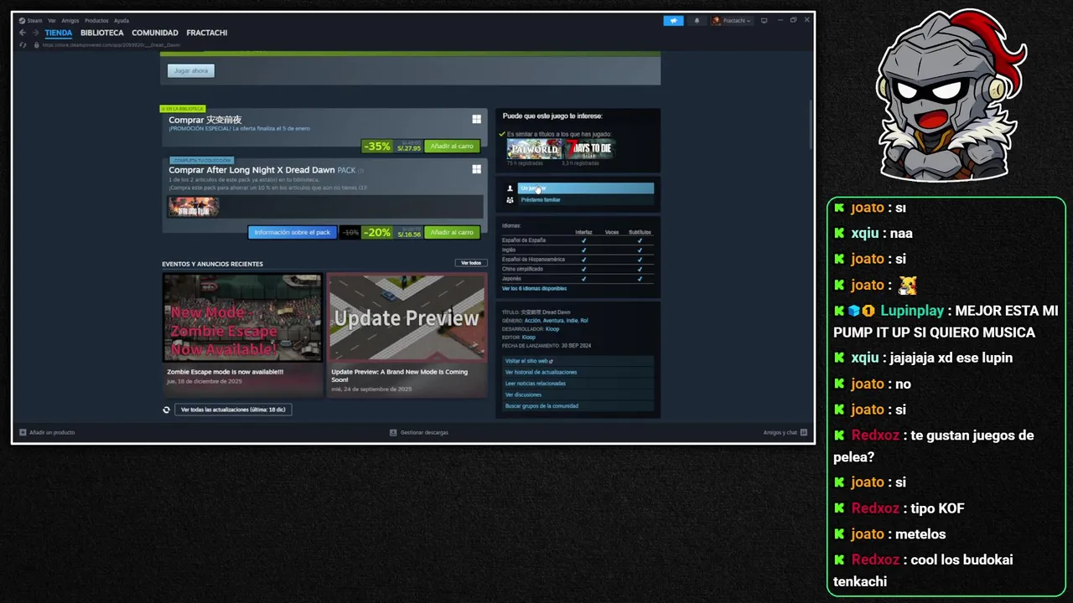Click 'Añadir un producto'

pos(52,432)
